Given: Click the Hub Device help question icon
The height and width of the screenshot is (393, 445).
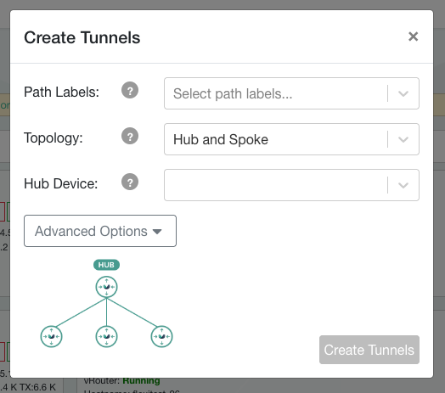Looking at the screenshot, I should coord(130,182).
